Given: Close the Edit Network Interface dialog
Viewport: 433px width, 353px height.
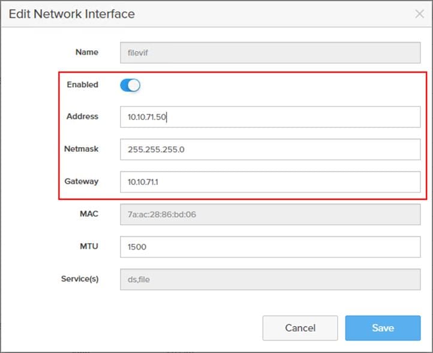Looking at the screenshot, I should point(420,14).
